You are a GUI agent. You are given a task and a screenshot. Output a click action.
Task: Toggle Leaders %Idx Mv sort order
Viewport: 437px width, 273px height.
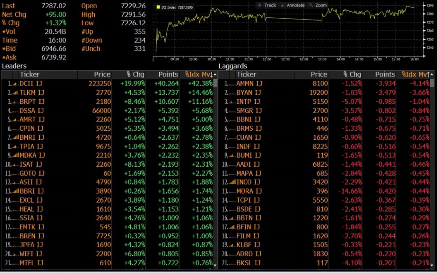199,74
